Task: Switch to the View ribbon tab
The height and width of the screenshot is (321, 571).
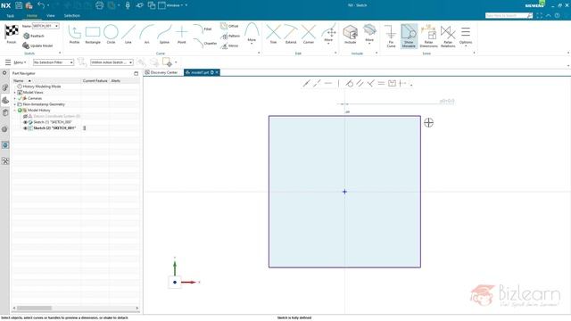Action: click(x=51, y=16)
